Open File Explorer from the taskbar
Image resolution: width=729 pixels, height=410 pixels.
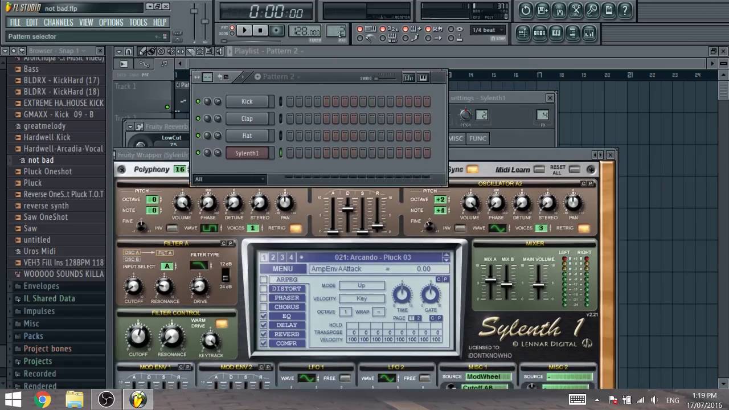[x=74, y=400]
